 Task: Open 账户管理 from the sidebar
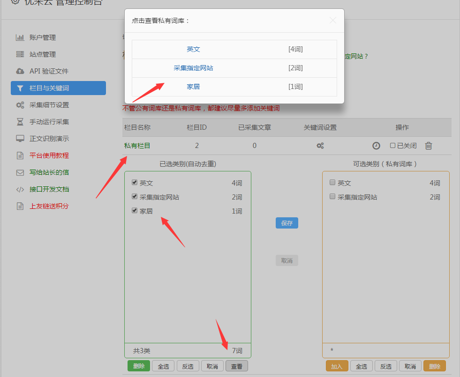[43, 37]
